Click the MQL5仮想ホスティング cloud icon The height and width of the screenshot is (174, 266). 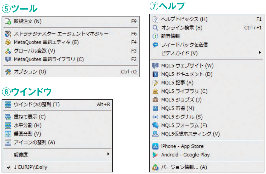coord(155,134)
